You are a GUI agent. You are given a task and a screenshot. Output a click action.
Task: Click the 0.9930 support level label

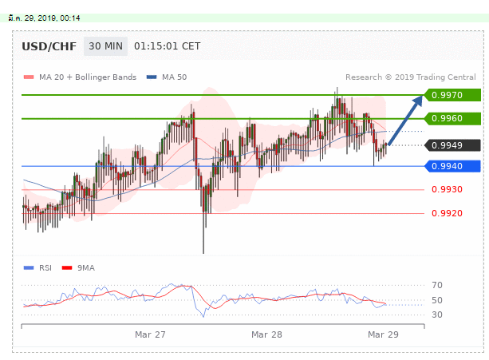click(x=447, y=189)
